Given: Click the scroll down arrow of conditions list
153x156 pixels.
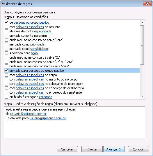Looking at the screenshot, I should (142, 97).
